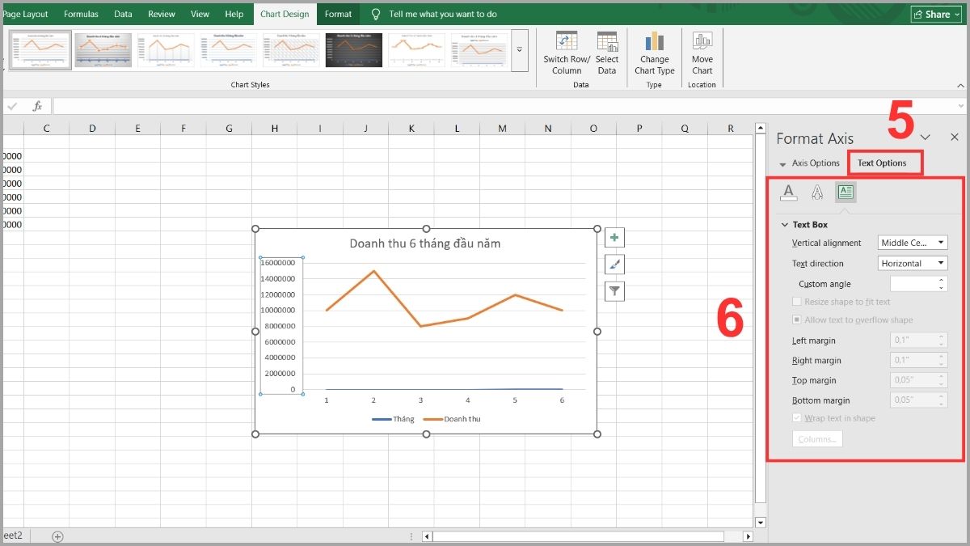
Task: Collapse the ribbon with the chevron
Action: [x=960, y=85]
